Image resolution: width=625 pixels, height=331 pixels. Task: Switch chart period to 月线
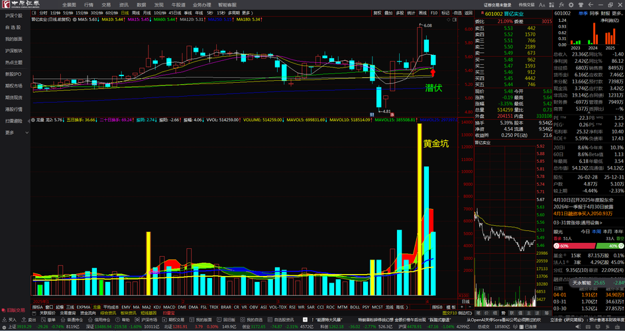(146, 13)
